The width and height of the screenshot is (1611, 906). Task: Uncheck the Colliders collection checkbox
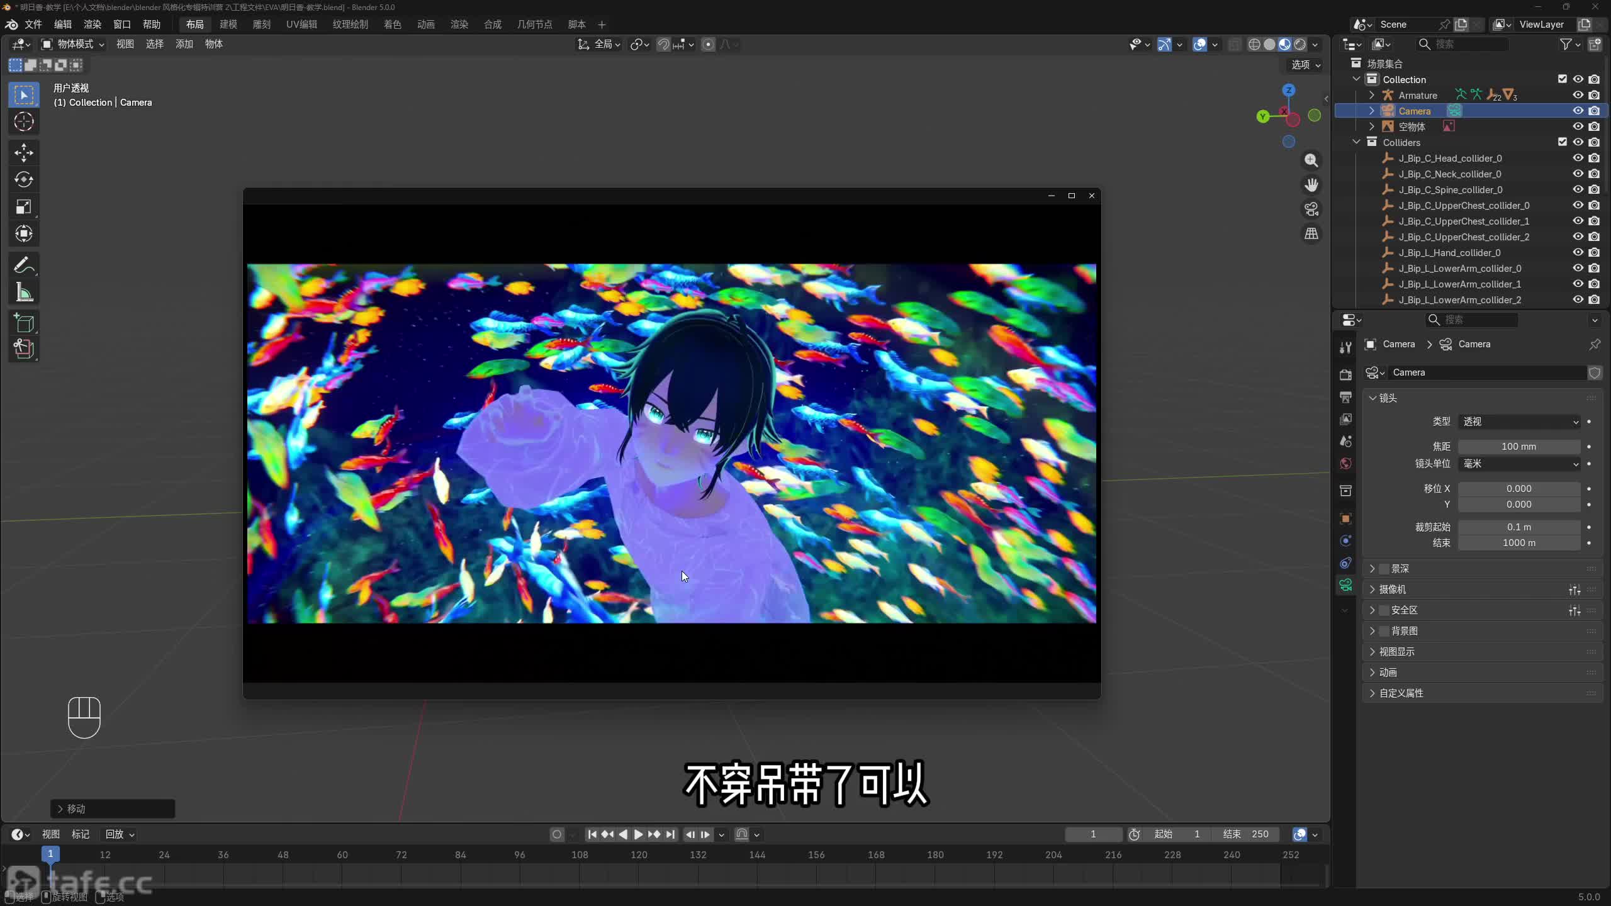coord(1562,142)
